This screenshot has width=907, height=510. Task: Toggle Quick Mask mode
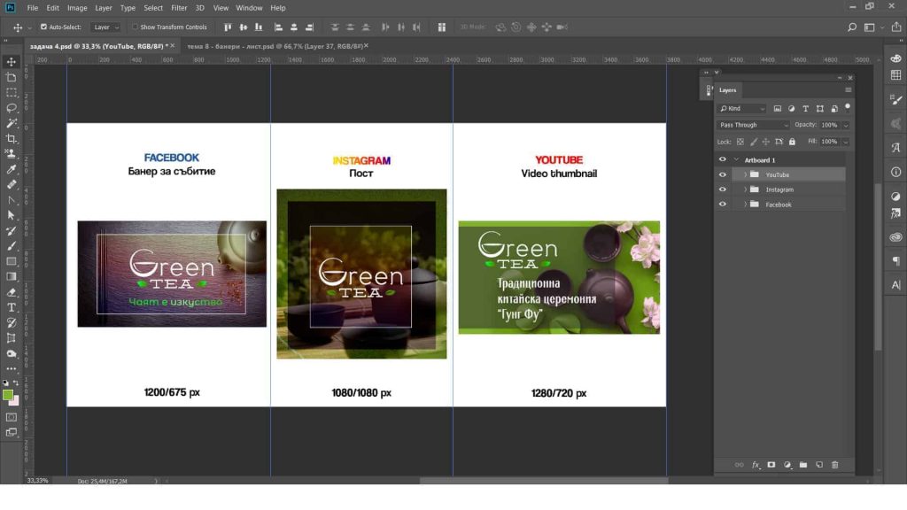point(12,417)
